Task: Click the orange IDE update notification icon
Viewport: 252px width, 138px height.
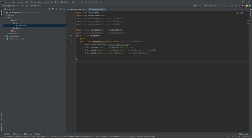Action: click(247, 6)
